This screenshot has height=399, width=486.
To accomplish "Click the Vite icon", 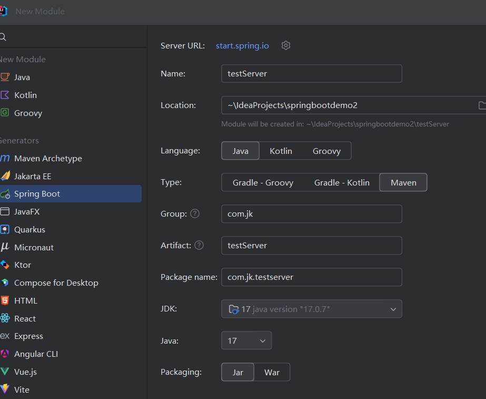I will (5, 389).
